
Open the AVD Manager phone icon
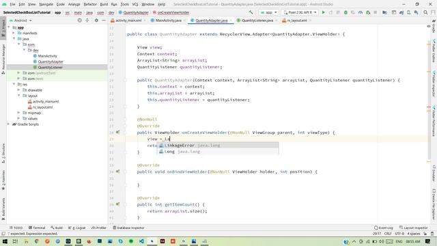tap(409, 12)
